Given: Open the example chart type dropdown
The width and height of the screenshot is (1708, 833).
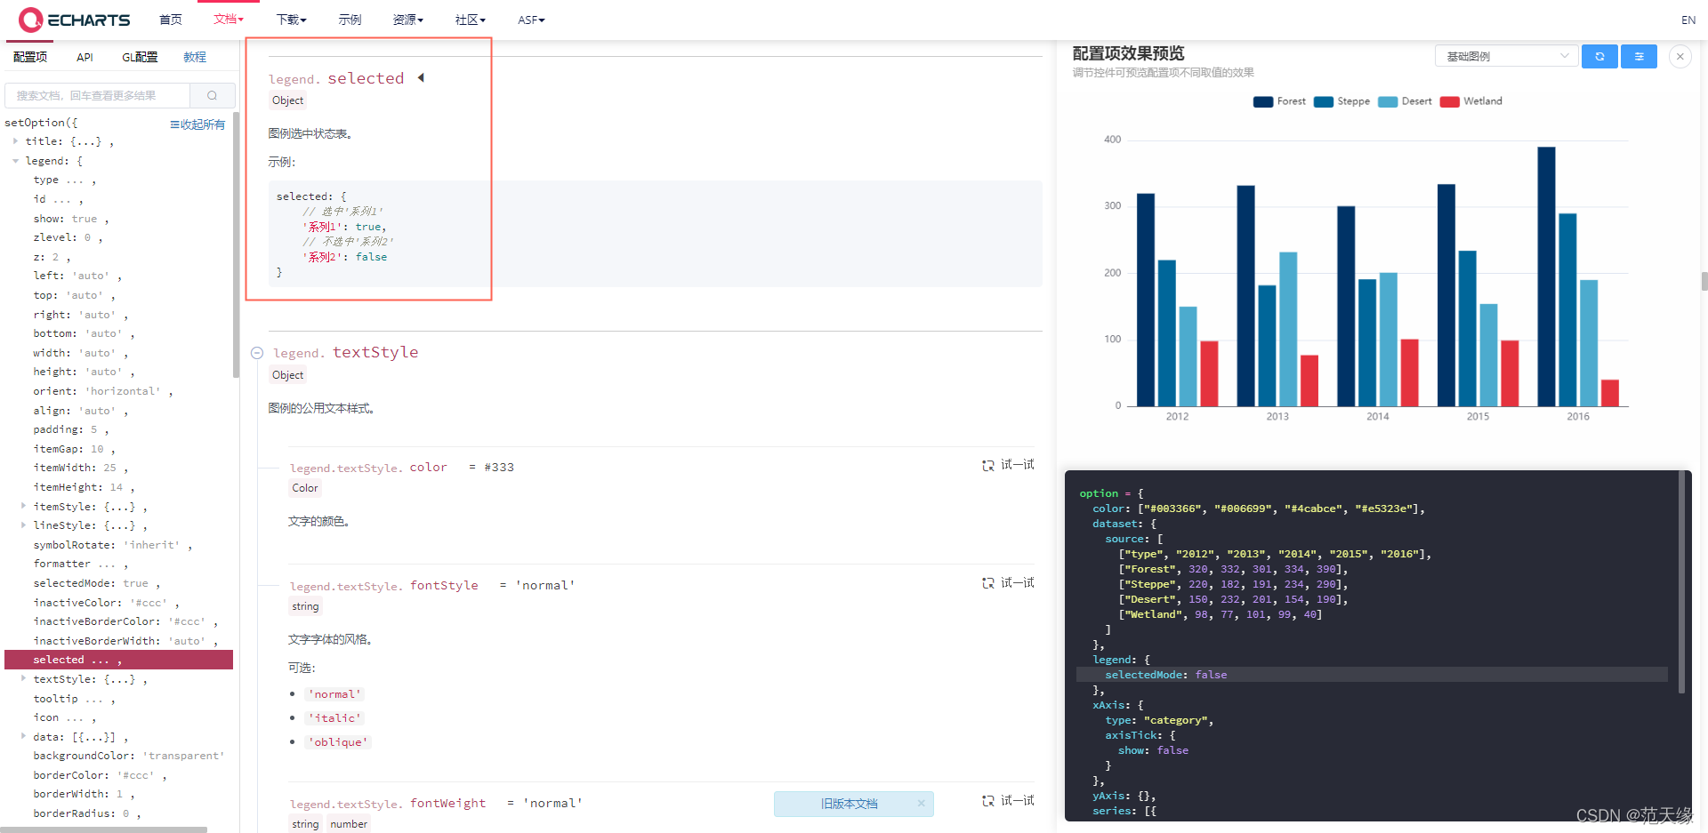Looking at the screenshot, I should click(x=1506, y=56).
